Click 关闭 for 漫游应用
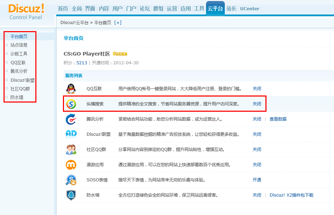This screenshot has width=334, height=215. pos(257,165)
